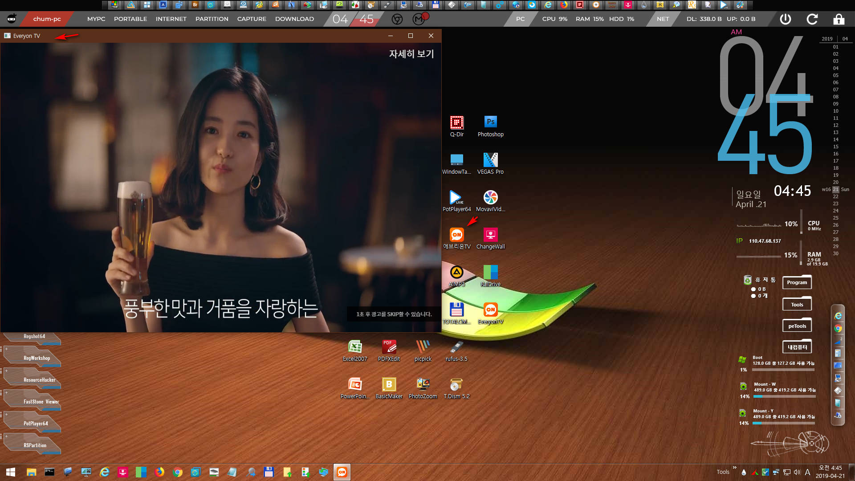Click Everyon TV taskbar button
This screenshot has width=855, height=481.
click(x=342, y=472)
